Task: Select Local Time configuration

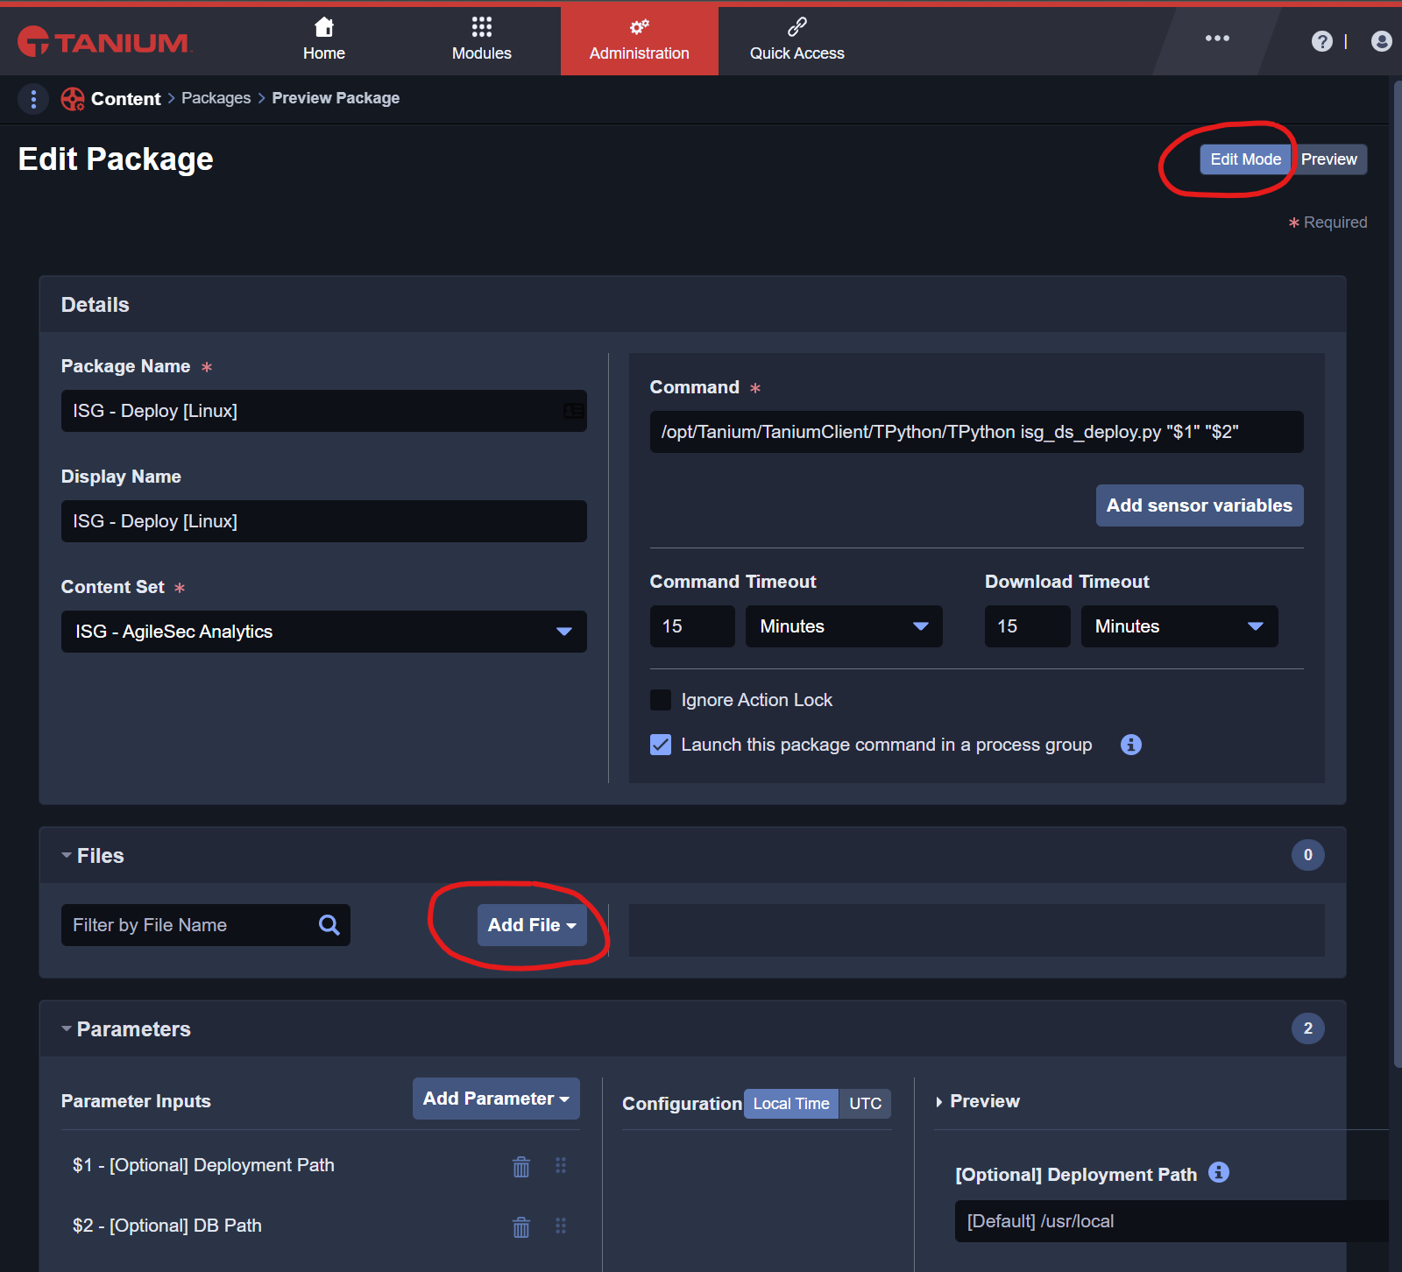Action: [791, 1104]
